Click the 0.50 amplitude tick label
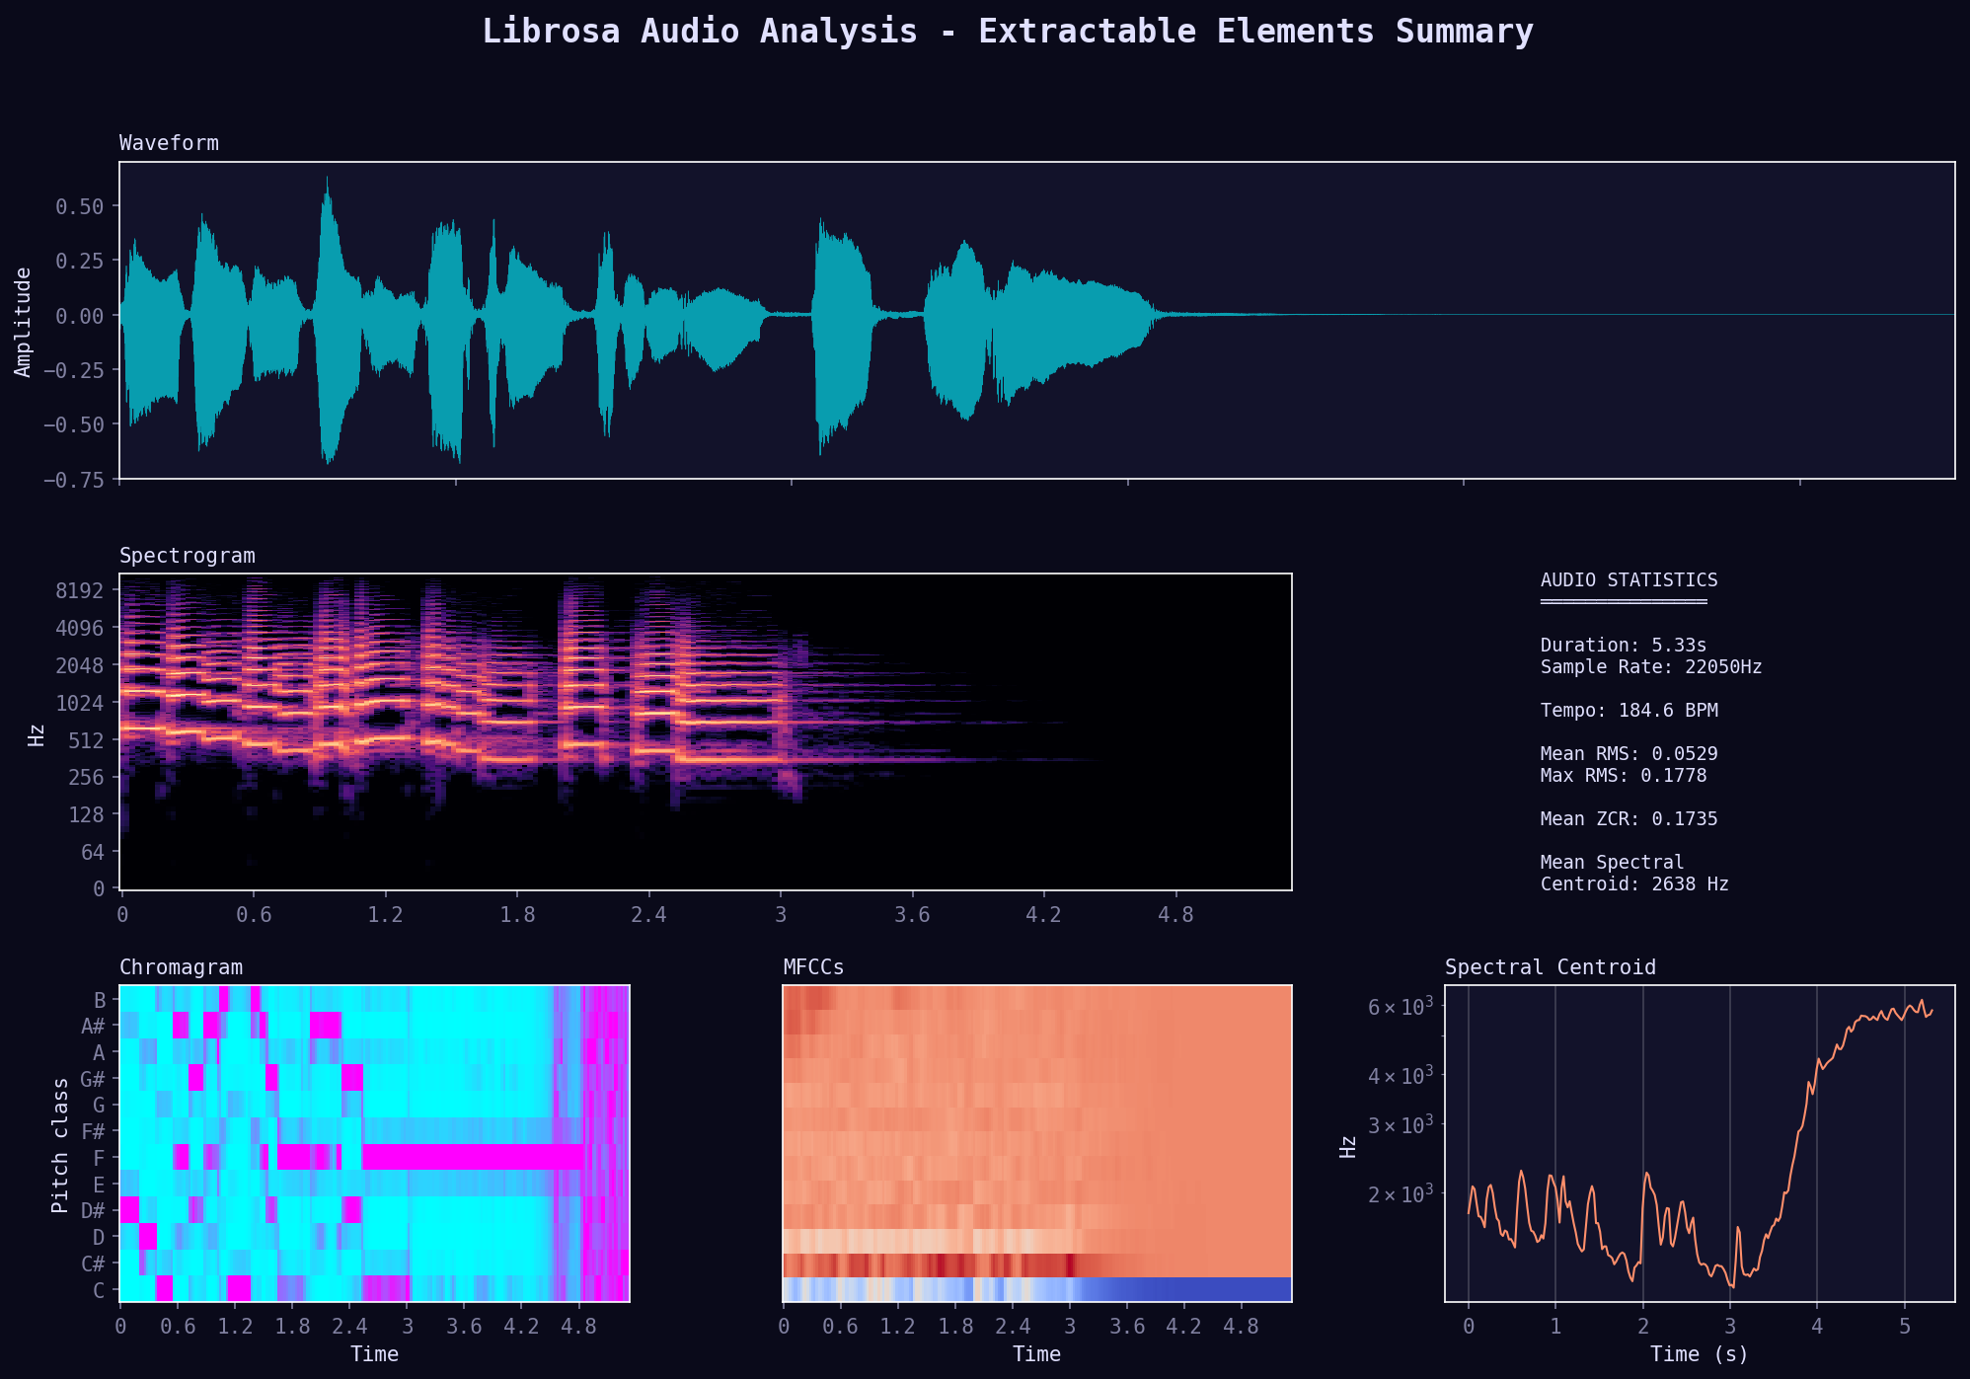Viewport: 1970px width, 1379px height. (x=79, y=206)
